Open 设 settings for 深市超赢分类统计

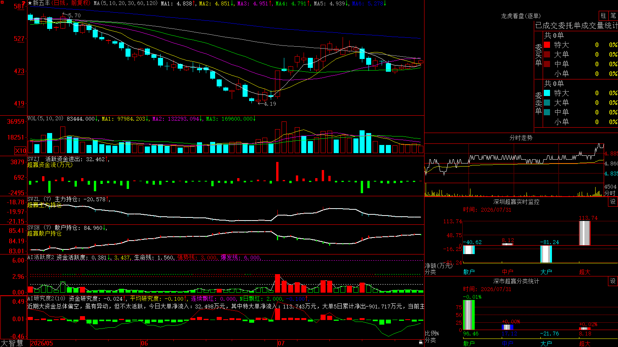[x=613, y=281]
